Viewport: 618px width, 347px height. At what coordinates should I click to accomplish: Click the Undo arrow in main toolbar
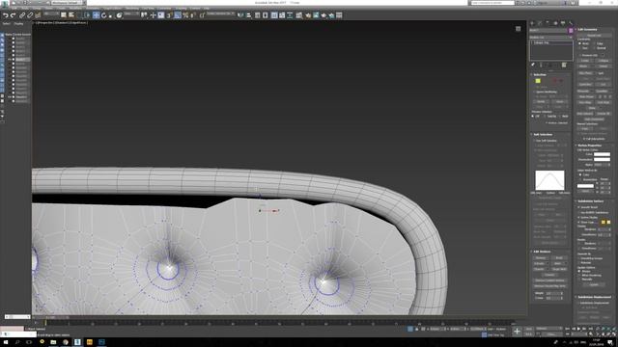(x=6, y=15)
